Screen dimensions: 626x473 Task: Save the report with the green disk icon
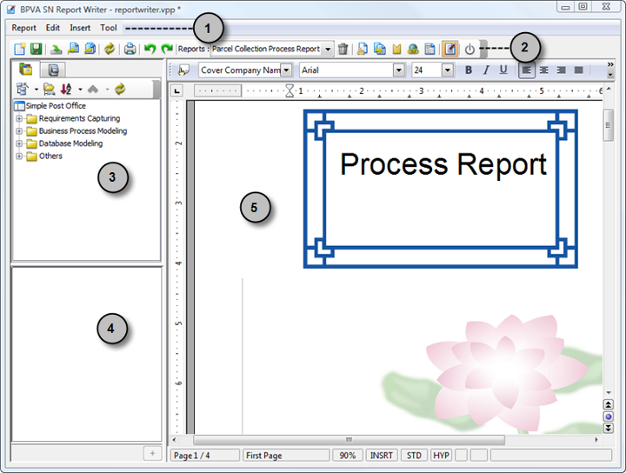(37, 49)
